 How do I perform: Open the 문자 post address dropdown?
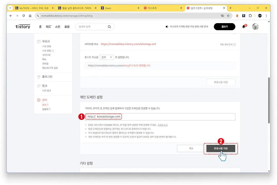pyautogui.click(x=106, y=57)
